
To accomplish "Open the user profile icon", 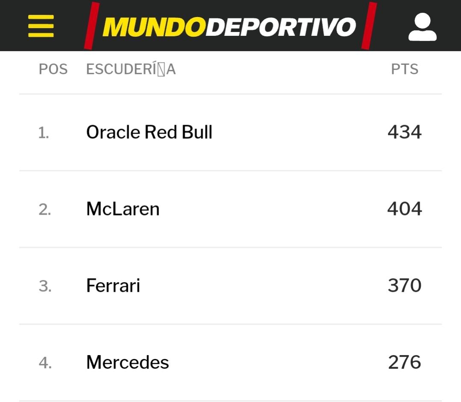I will point(422,27).
